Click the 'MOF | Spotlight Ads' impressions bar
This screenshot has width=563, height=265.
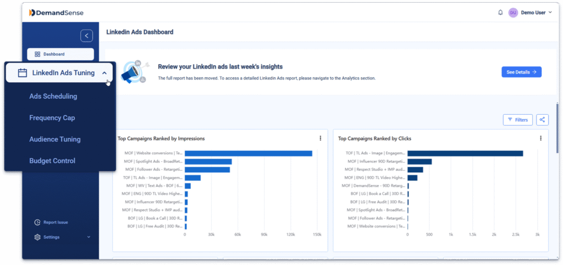point(208,161)
